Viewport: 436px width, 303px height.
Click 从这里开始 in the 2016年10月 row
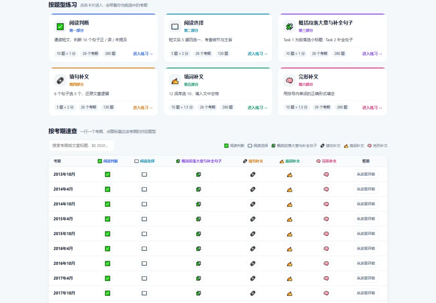coord(366,263)
